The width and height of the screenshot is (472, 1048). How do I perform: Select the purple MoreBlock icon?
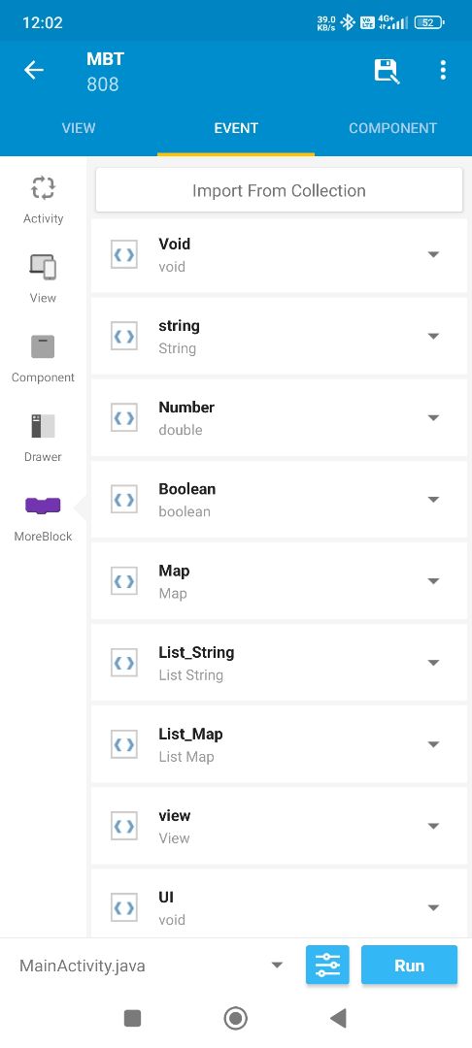pyautogui.click(x=43, y=506)
